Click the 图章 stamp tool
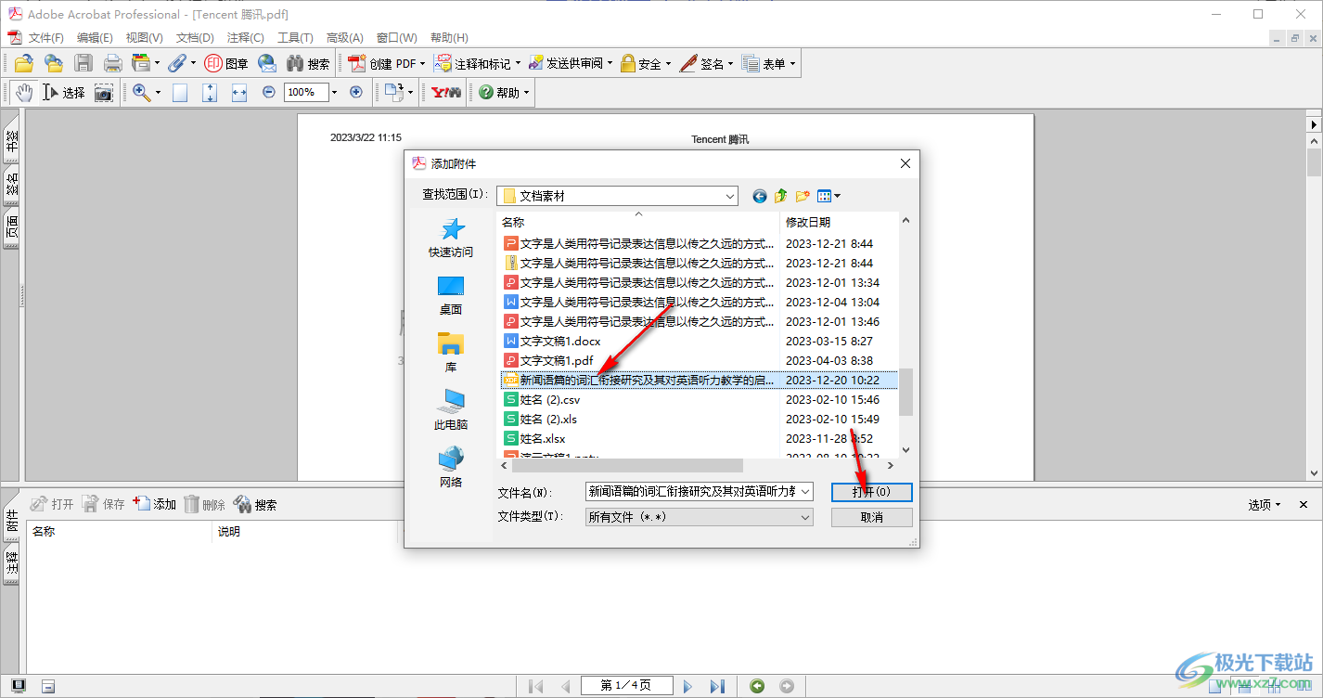Screen dimensions: 1323x698 click(226, 63)
